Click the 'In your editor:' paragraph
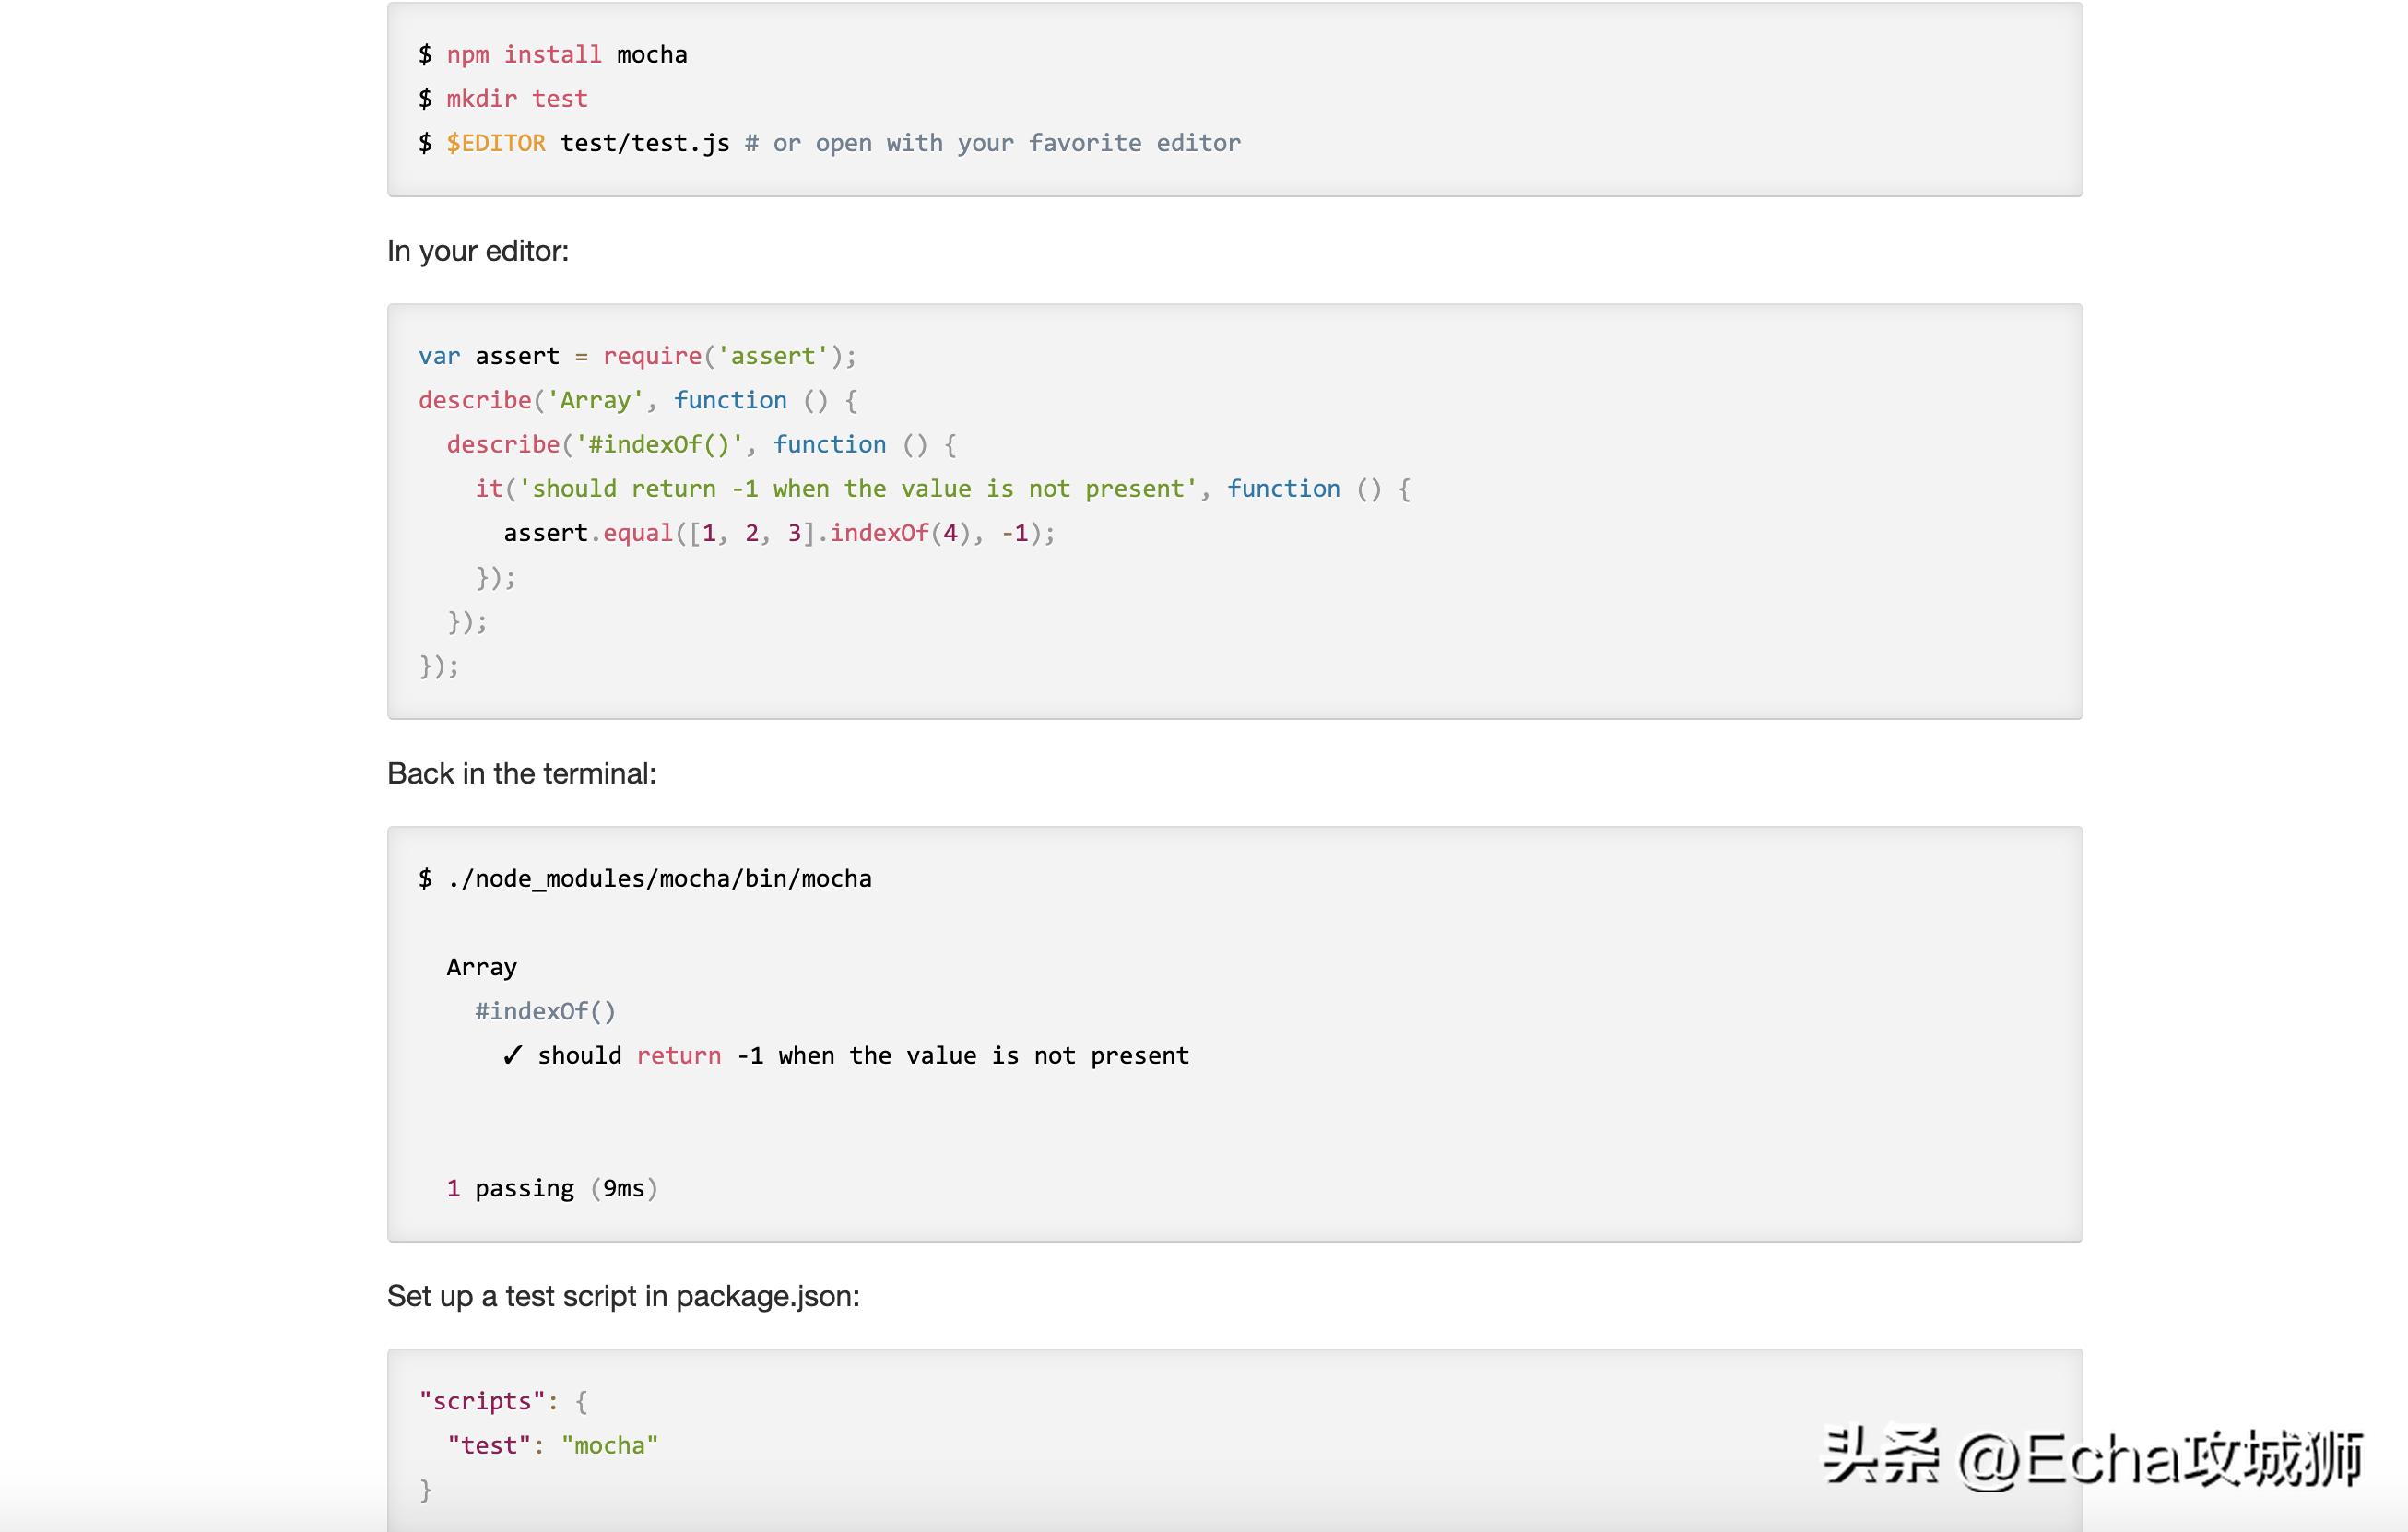 pos(478,251)
